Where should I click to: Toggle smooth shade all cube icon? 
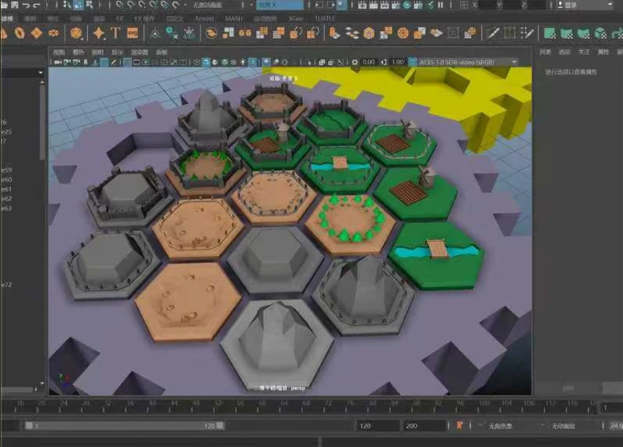coord(206,63)
